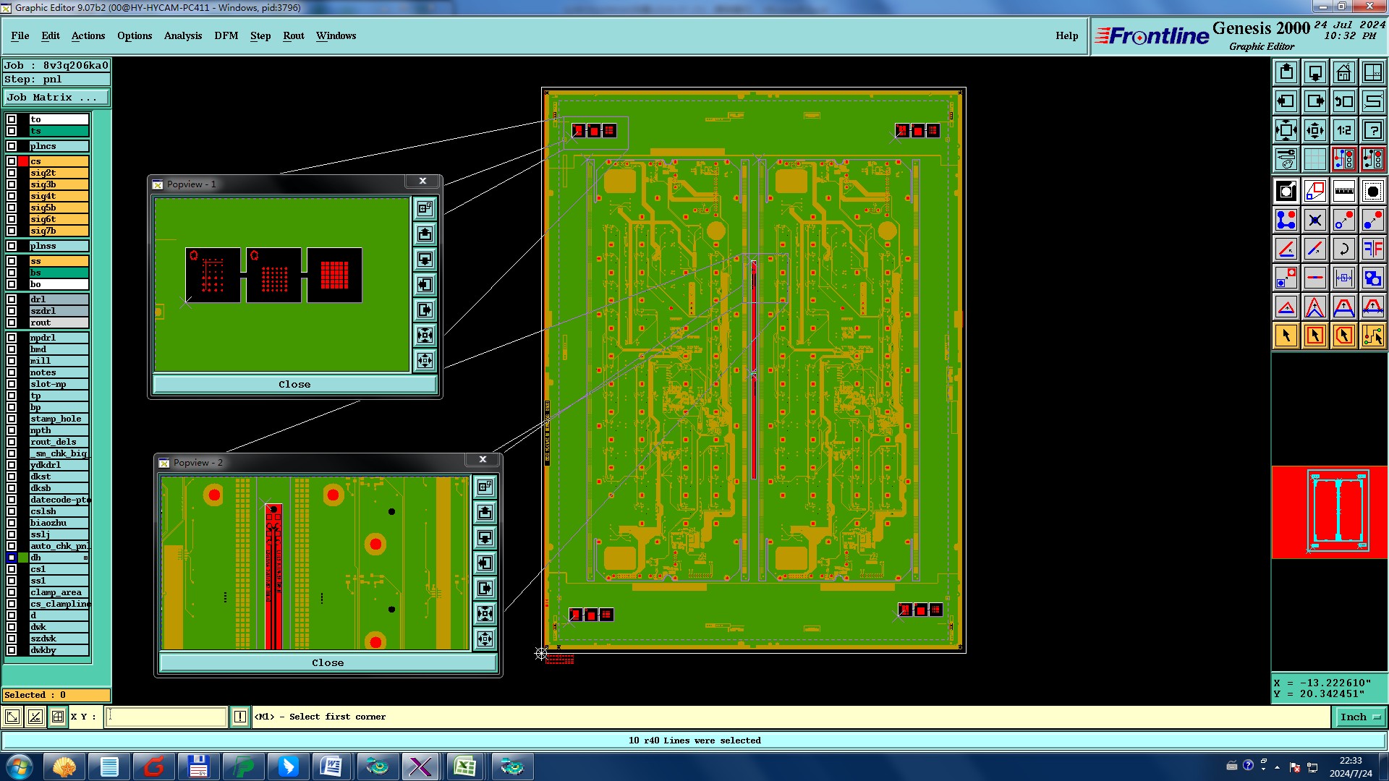Toggle checkbox for the rout layer
The width and height of the screenshot is (1389, 781).
click(x=12, y=323)
